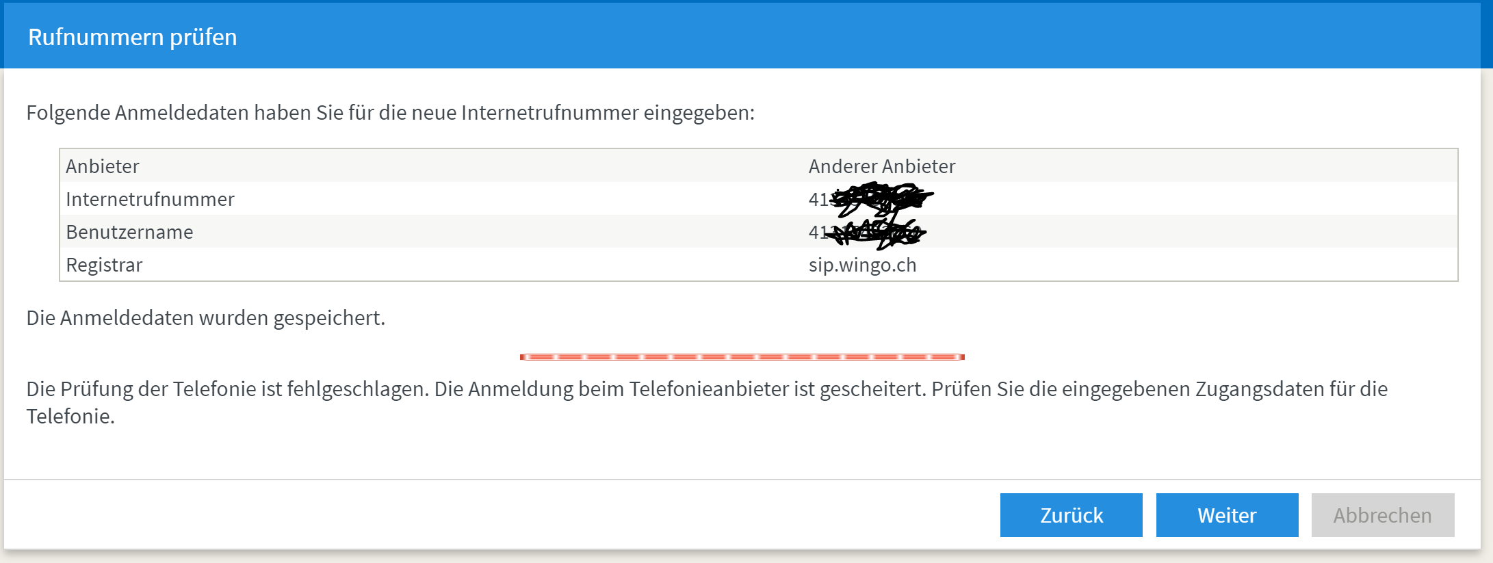
Task: Click 'Die Prüfung der Telefonie ist fehlgeschlagen'
Action: click(227, 389)
